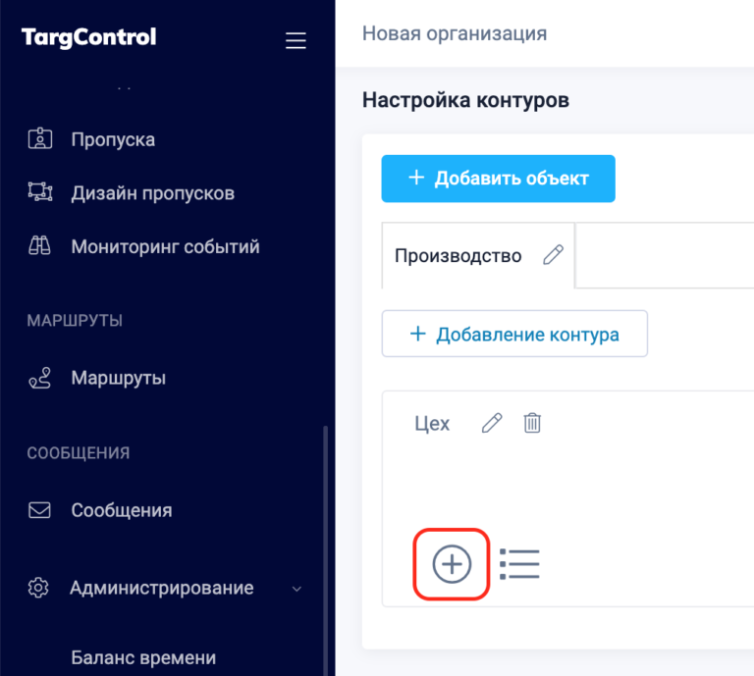
Task: Click the TargControl logo
Action: [x=89, y=38]
